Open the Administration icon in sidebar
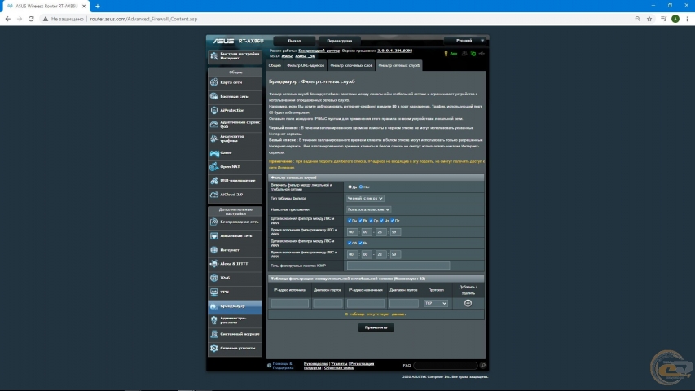The width and height of the screenshot is (695, 391). pyautogui.click(x=214, y=320)
